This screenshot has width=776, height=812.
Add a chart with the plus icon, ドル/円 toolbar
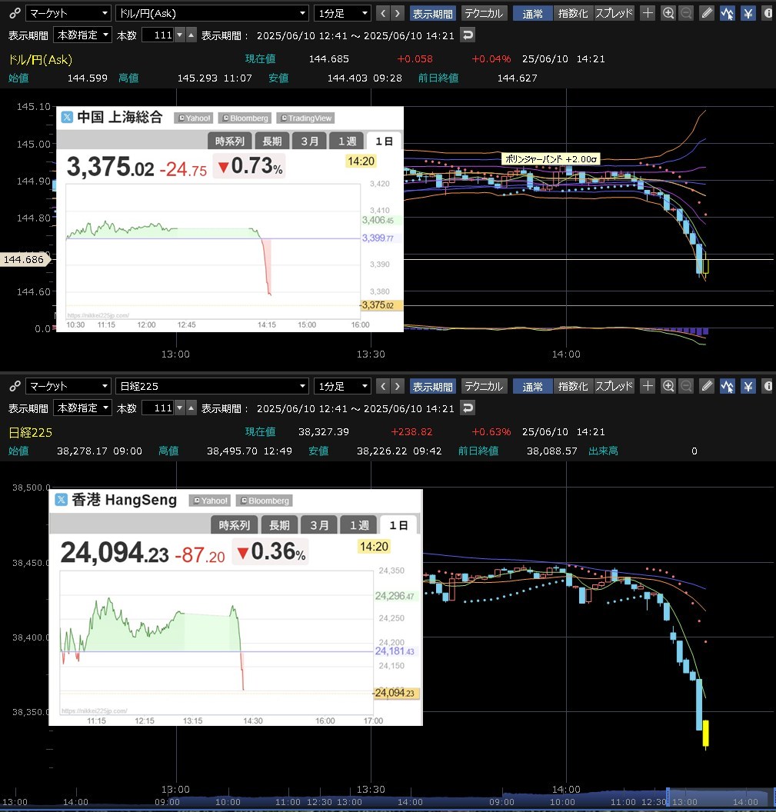[648, 13]
